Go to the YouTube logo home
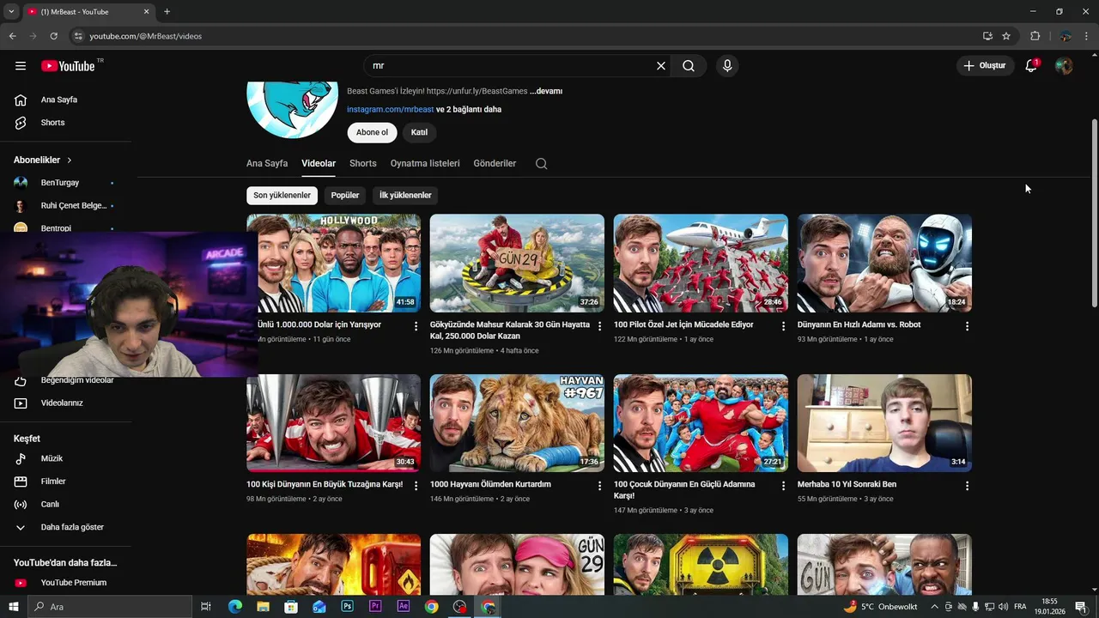The width and height of the screenshot is (1099, 618). [68, 66]
